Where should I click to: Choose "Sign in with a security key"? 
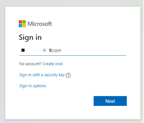(x=42, y=75)
